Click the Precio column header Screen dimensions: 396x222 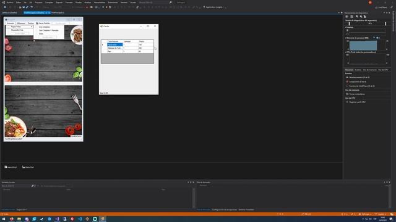(146, 41)
